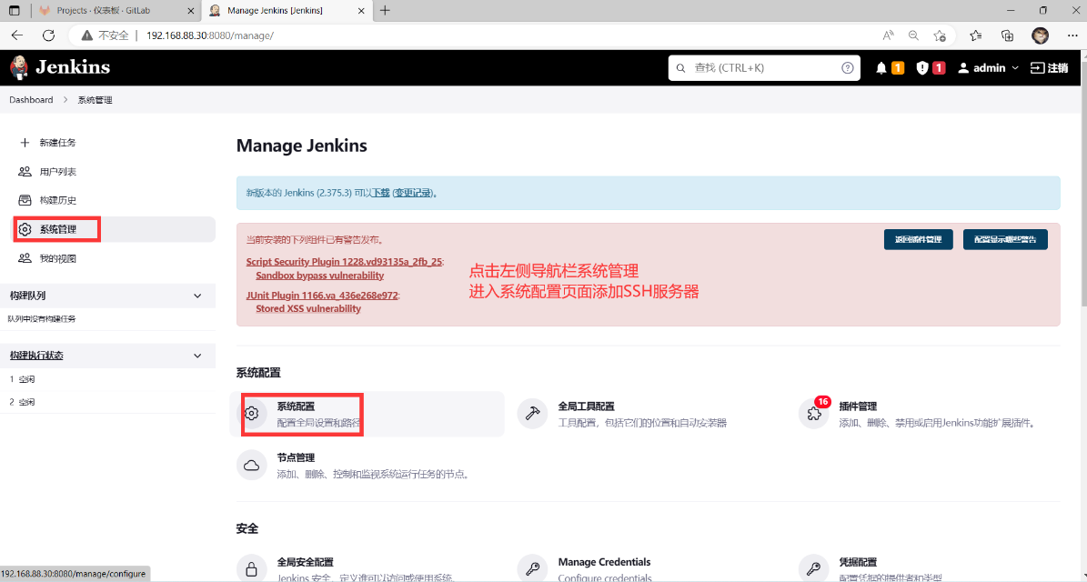Click the puzzle icon for 插件管理
Viewport: 1087px width, 582px height.
(x=814, y=414)
